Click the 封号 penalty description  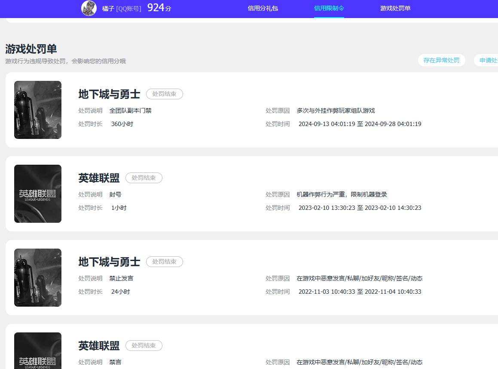115,194
